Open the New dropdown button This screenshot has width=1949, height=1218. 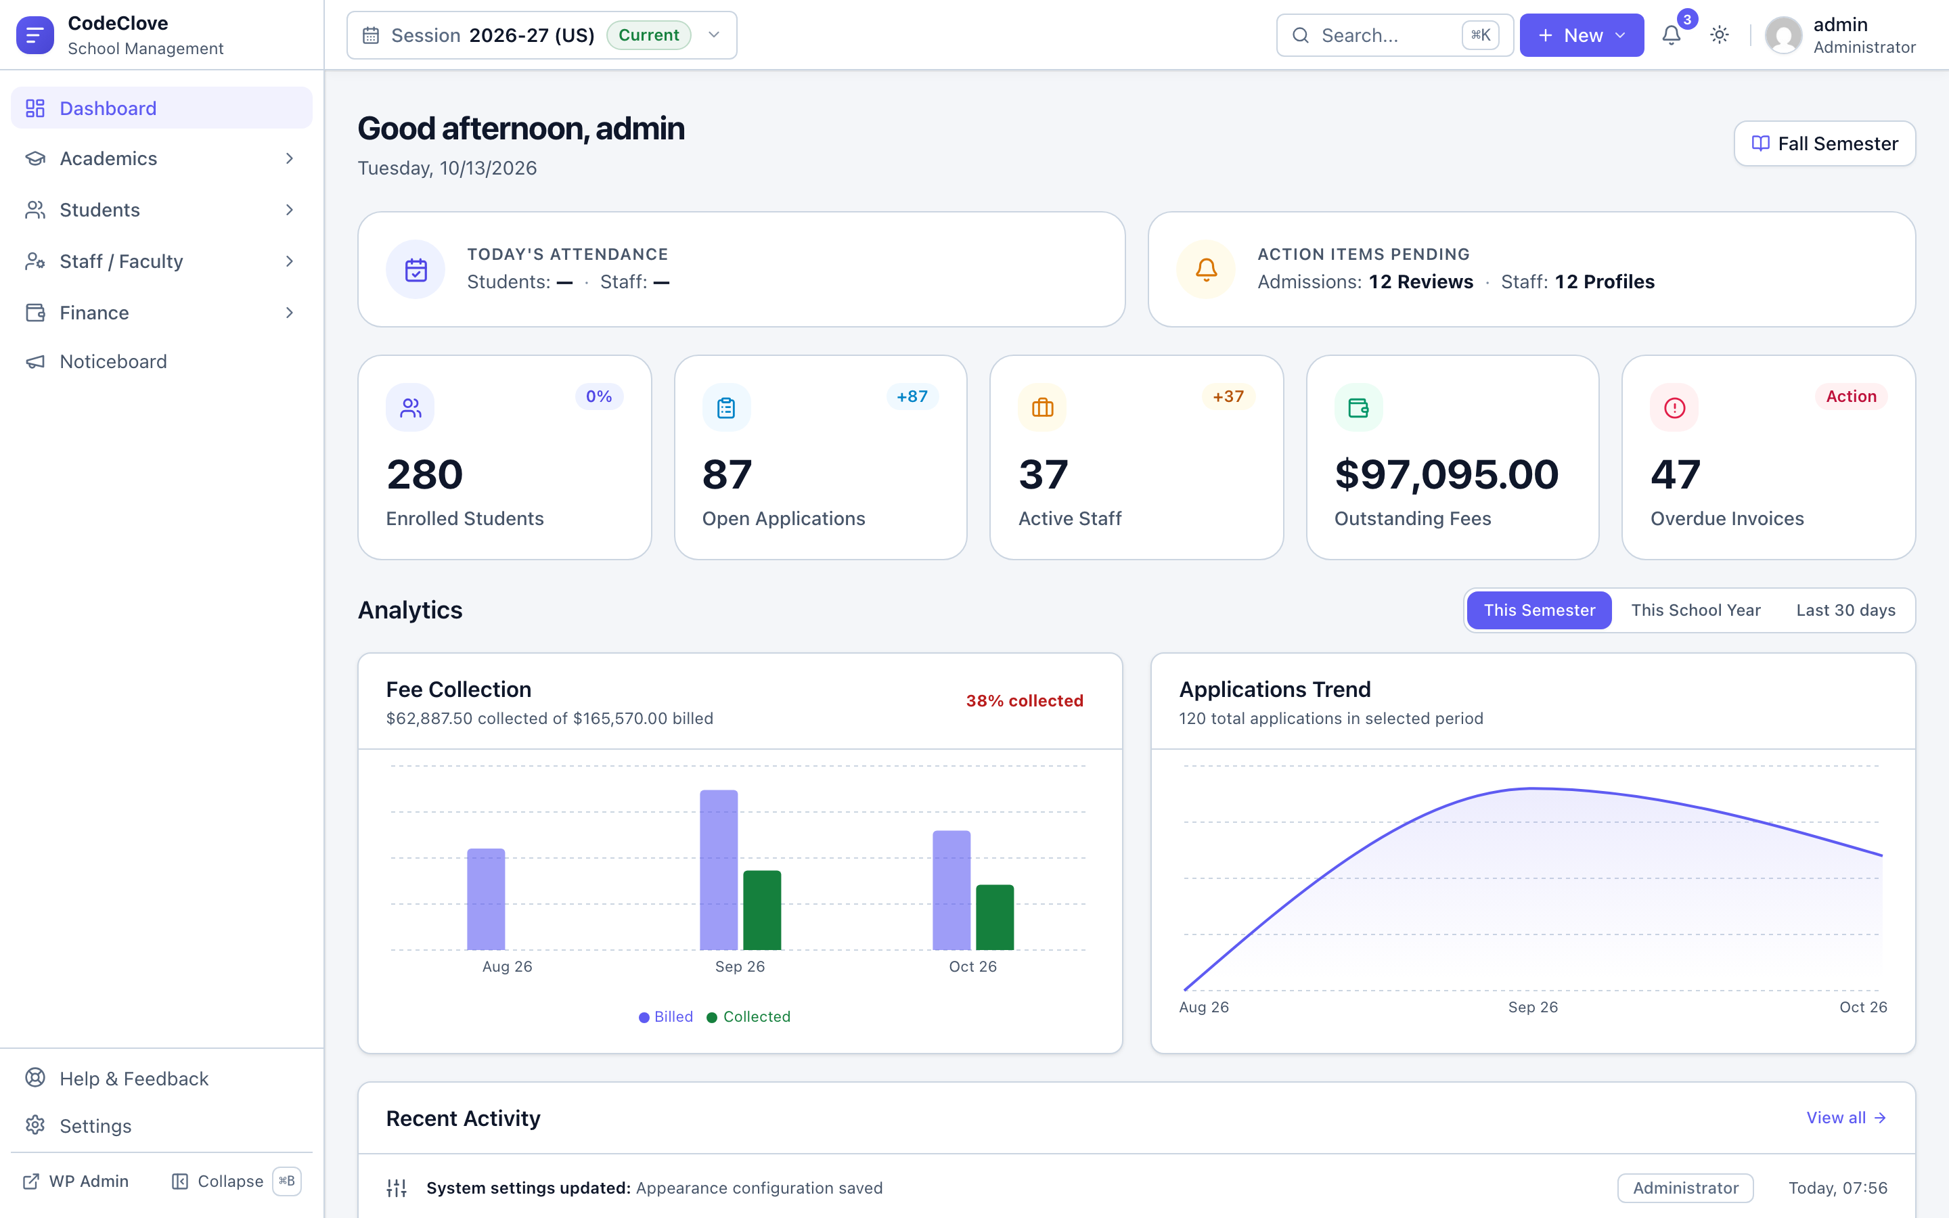(1581, 35)
